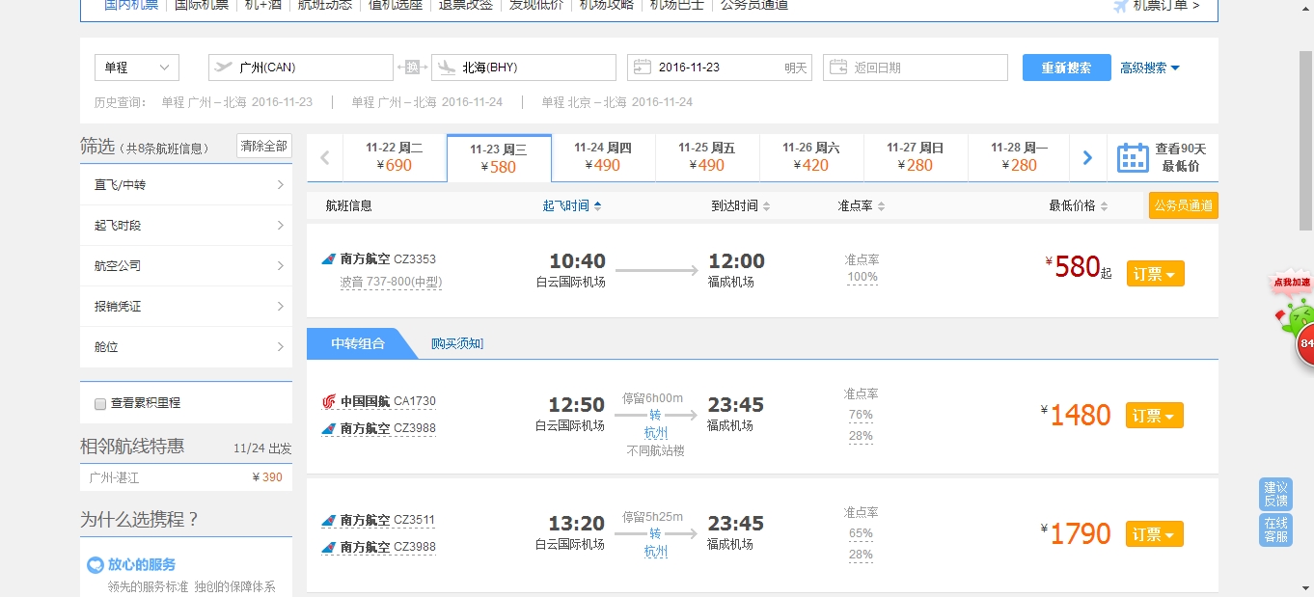Click the landing plane icon in 北海 field
Image resolution: width=1314 pixels, height=597 pixels.
(x=447, y=68)
